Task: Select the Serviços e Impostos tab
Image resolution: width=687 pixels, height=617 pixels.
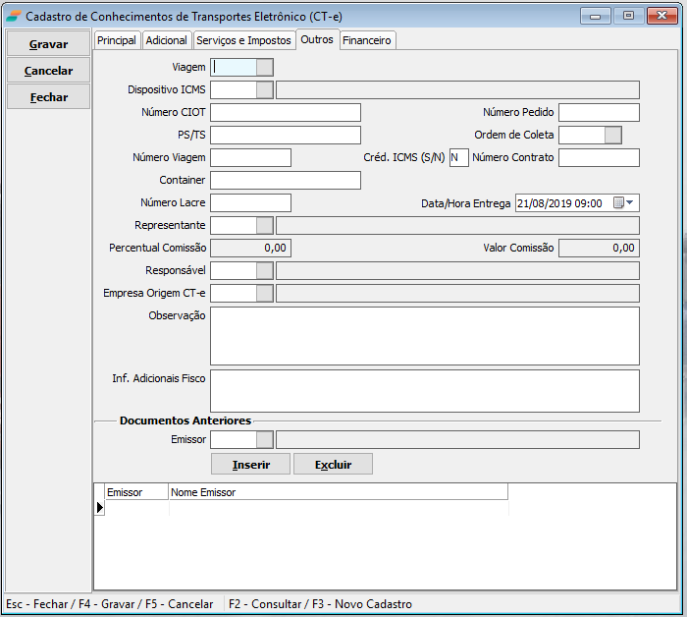Action: pyautogui.click(x=243, y=40)
